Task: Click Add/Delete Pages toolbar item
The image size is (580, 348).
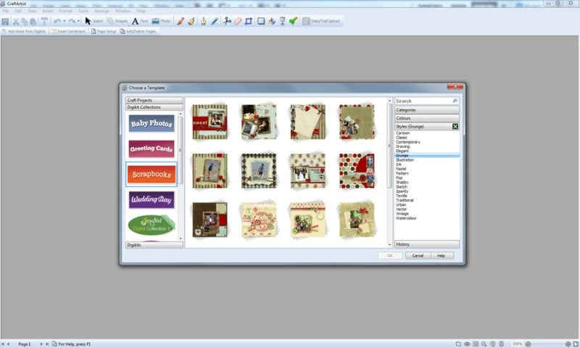Action: 138,31
